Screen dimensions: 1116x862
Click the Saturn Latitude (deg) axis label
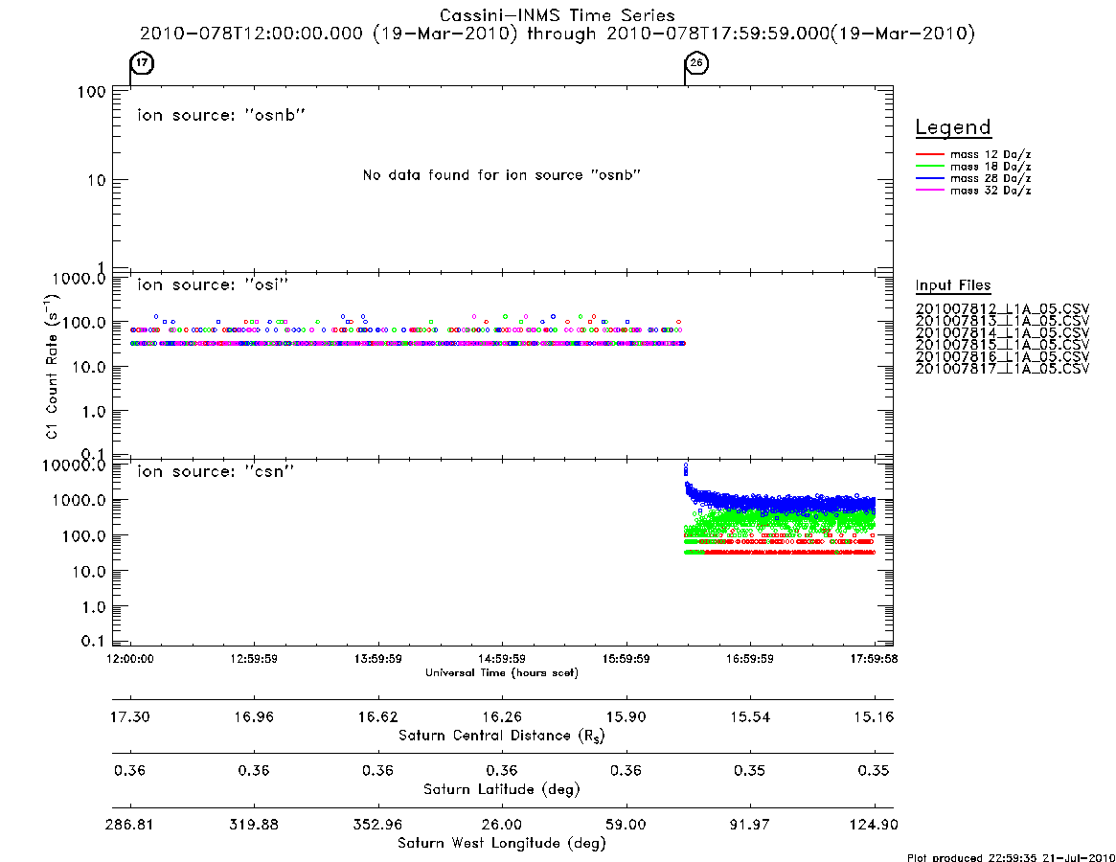[502, 789]
